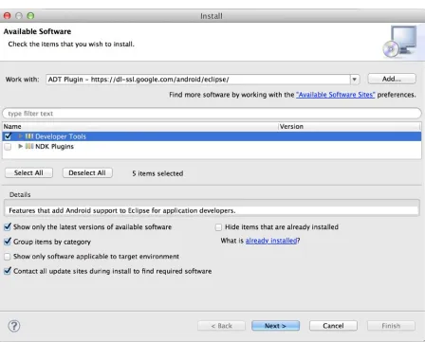The width and height of the screenshot is (425, 342).
Task: Click the Work with URL text field
Action: pos(198,80)
